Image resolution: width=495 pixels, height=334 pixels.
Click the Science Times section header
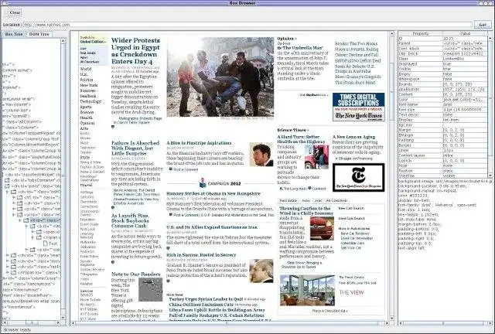(x=293, y=130)
